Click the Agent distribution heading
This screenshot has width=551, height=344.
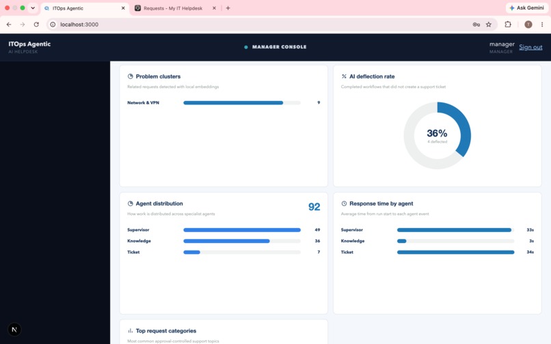[159, 203]
